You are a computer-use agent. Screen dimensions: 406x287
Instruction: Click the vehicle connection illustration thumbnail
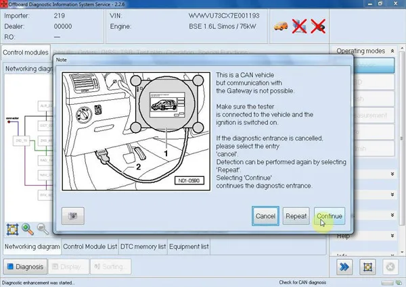(x=136, y=132)
